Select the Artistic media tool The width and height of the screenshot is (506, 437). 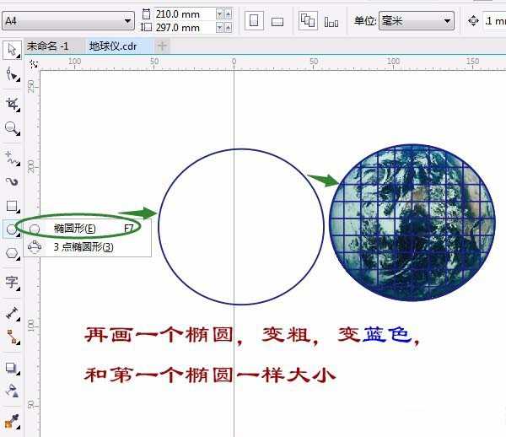12,182
